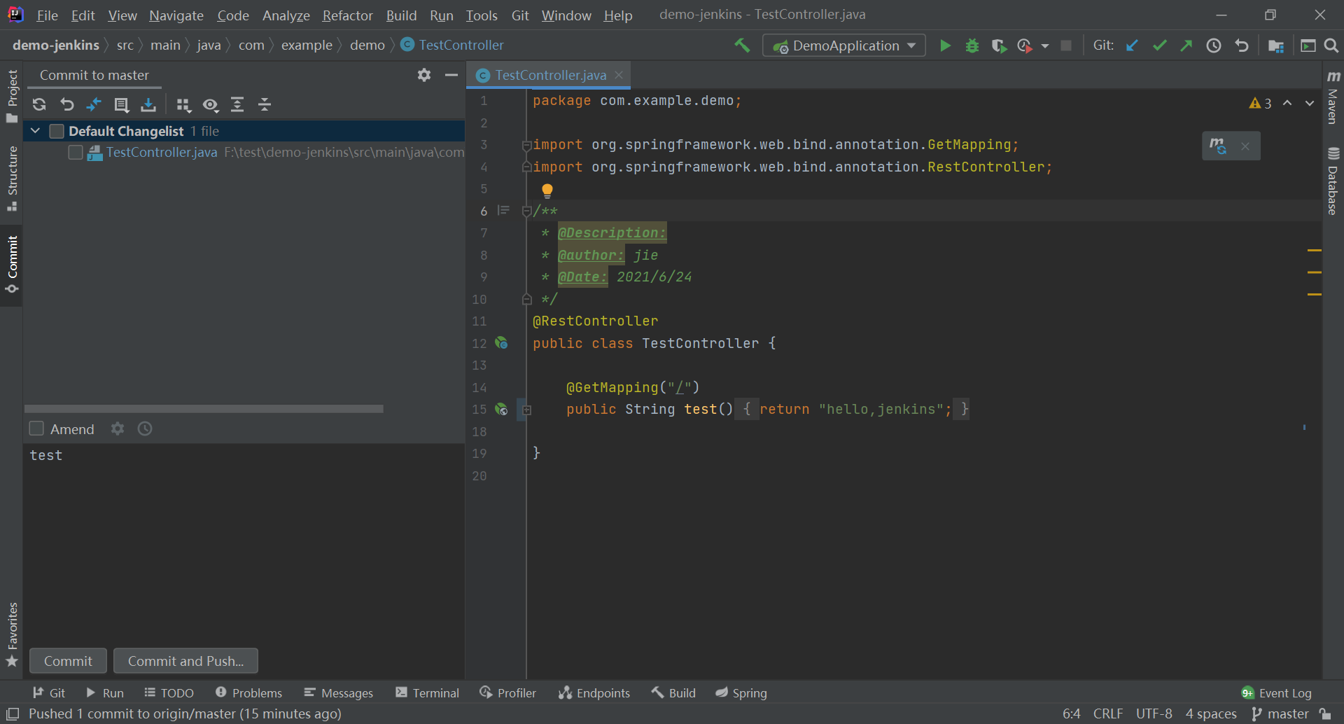Check the TestController.java file checkbox
Screen dimensions: 1344x724
click(76, 152)
